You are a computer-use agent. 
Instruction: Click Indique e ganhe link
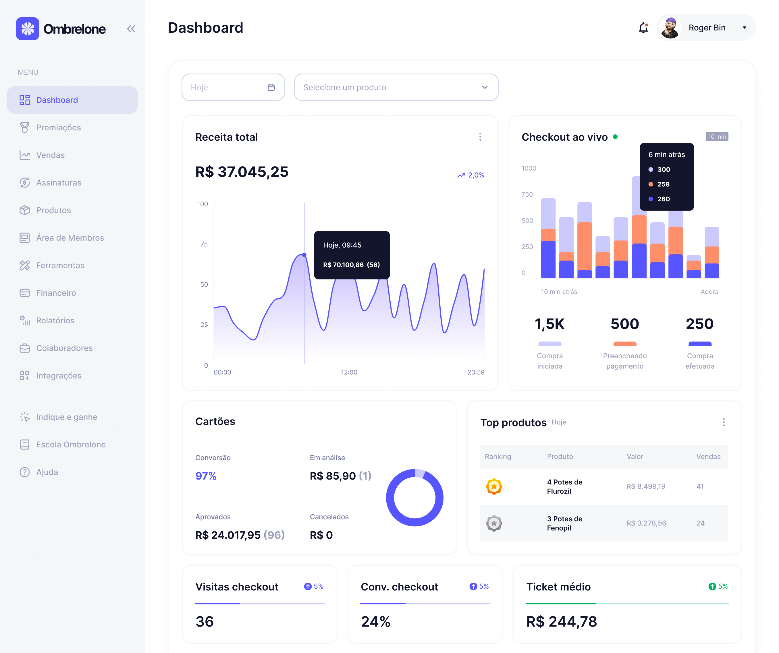pos(66,417)
